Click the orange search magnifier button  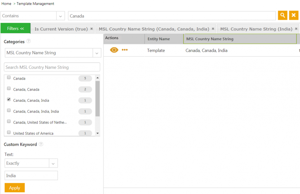282,16
